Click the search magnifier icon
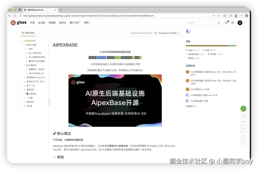This screenshot has width=258, height=170. click(x=218, y=23)
